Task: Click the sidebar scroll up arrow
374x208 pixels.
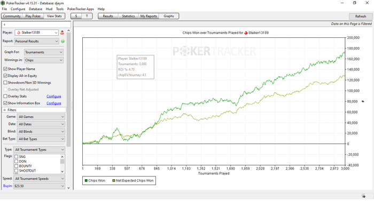Action: [x=69, y=31]
